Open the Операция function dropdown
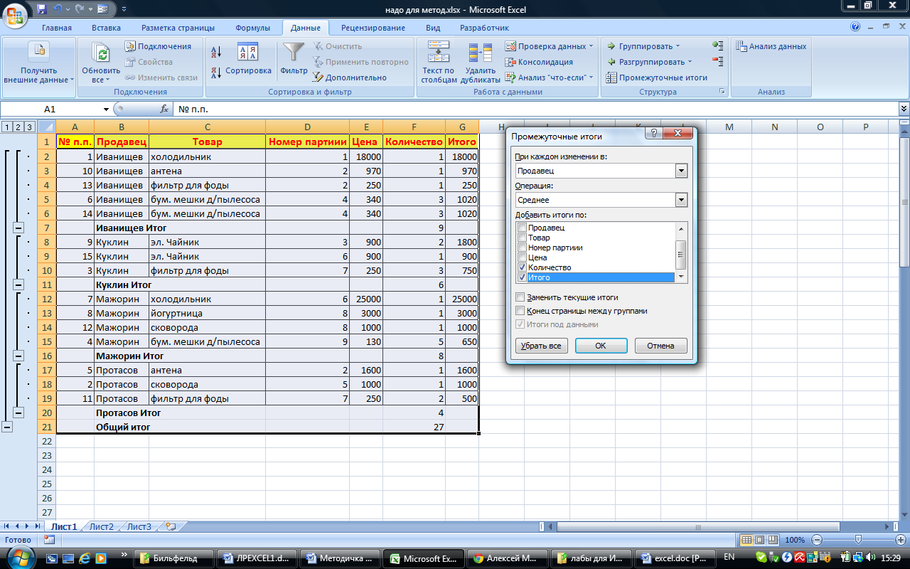The width and height of the screenshot is (910, 569). [681, 200]
